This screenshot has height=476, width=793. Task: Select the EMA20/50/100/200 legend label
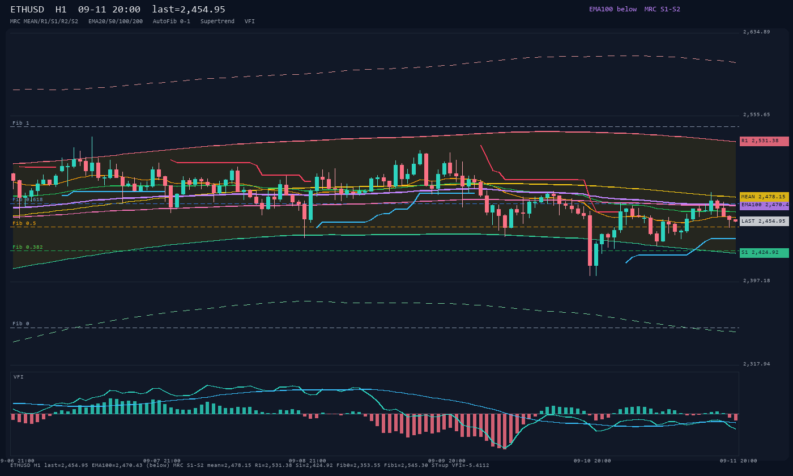pos(116,21)
